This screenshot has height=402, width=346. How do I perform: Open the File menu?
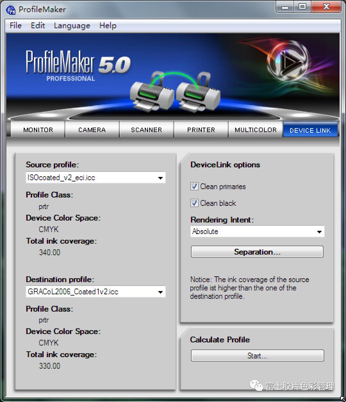point(15,26)
